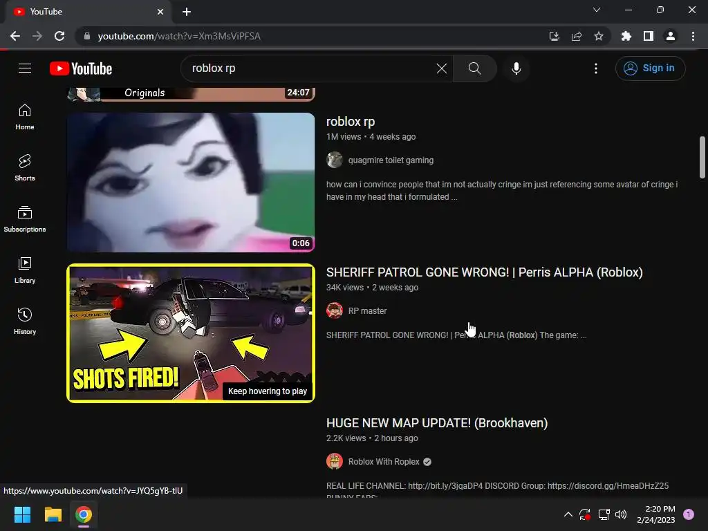
Task: Click the Sign in button
Action: 650,68
